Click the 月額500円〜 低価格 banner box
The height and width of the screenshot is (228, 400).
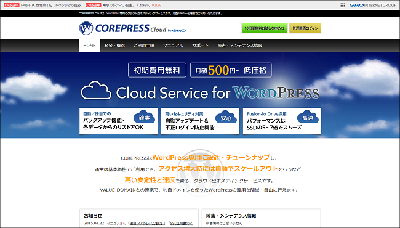point(231,70)
